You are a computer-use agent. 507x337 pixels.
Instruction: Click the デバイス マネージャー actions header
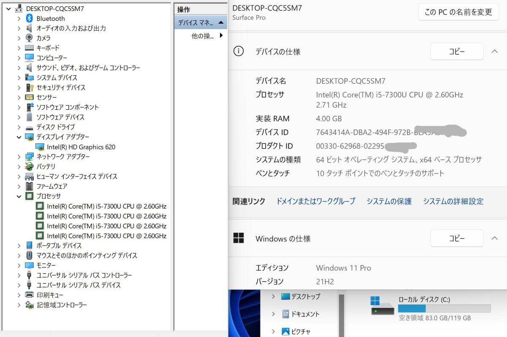(200, 22)
